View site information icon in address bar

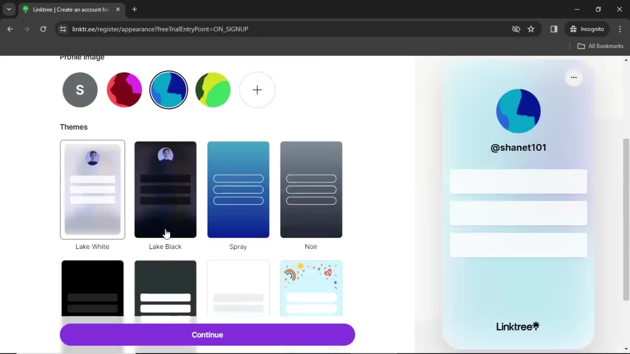(63, 29)
